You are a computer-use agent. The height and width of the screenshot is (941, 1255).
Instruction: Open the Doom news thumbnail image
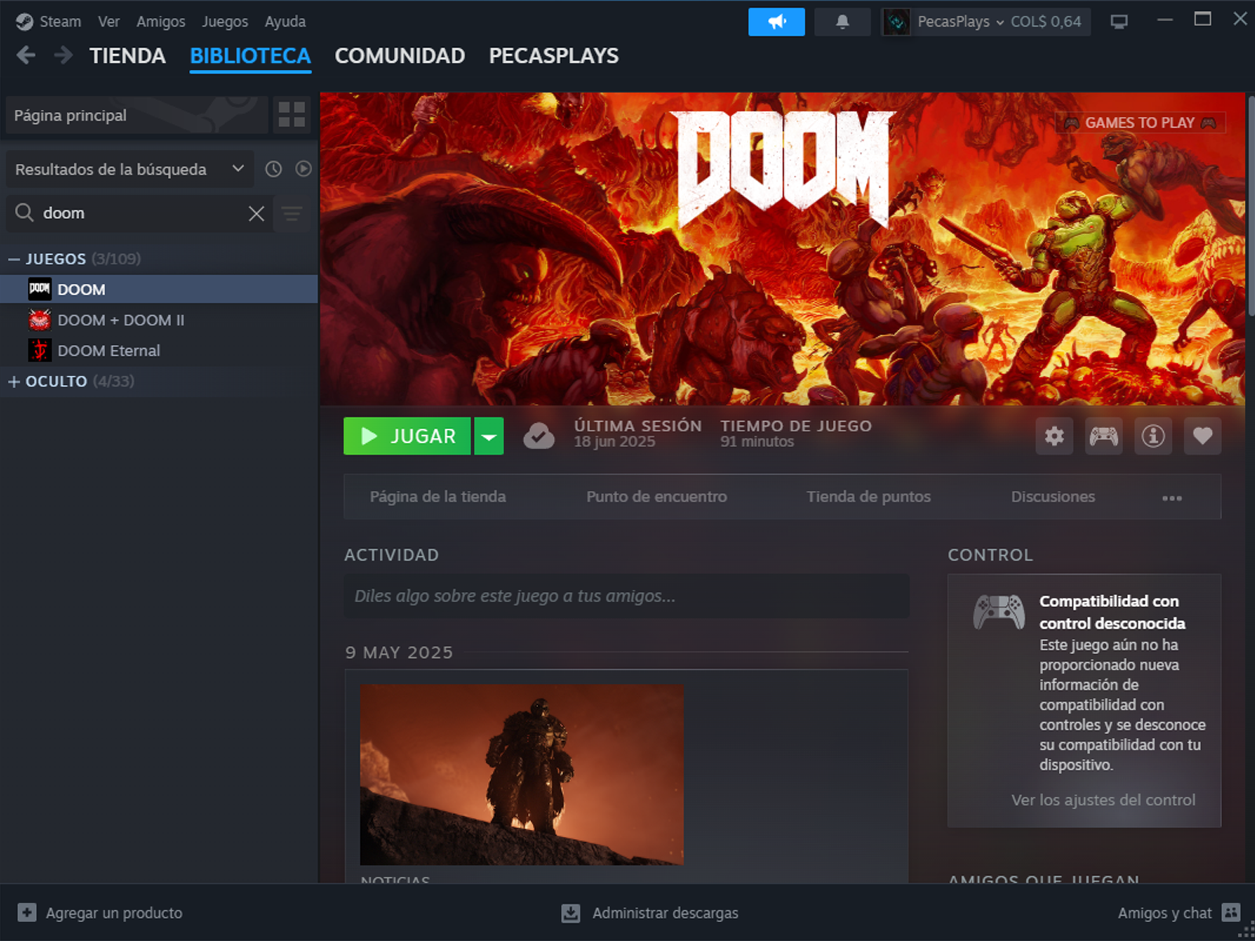522,775
